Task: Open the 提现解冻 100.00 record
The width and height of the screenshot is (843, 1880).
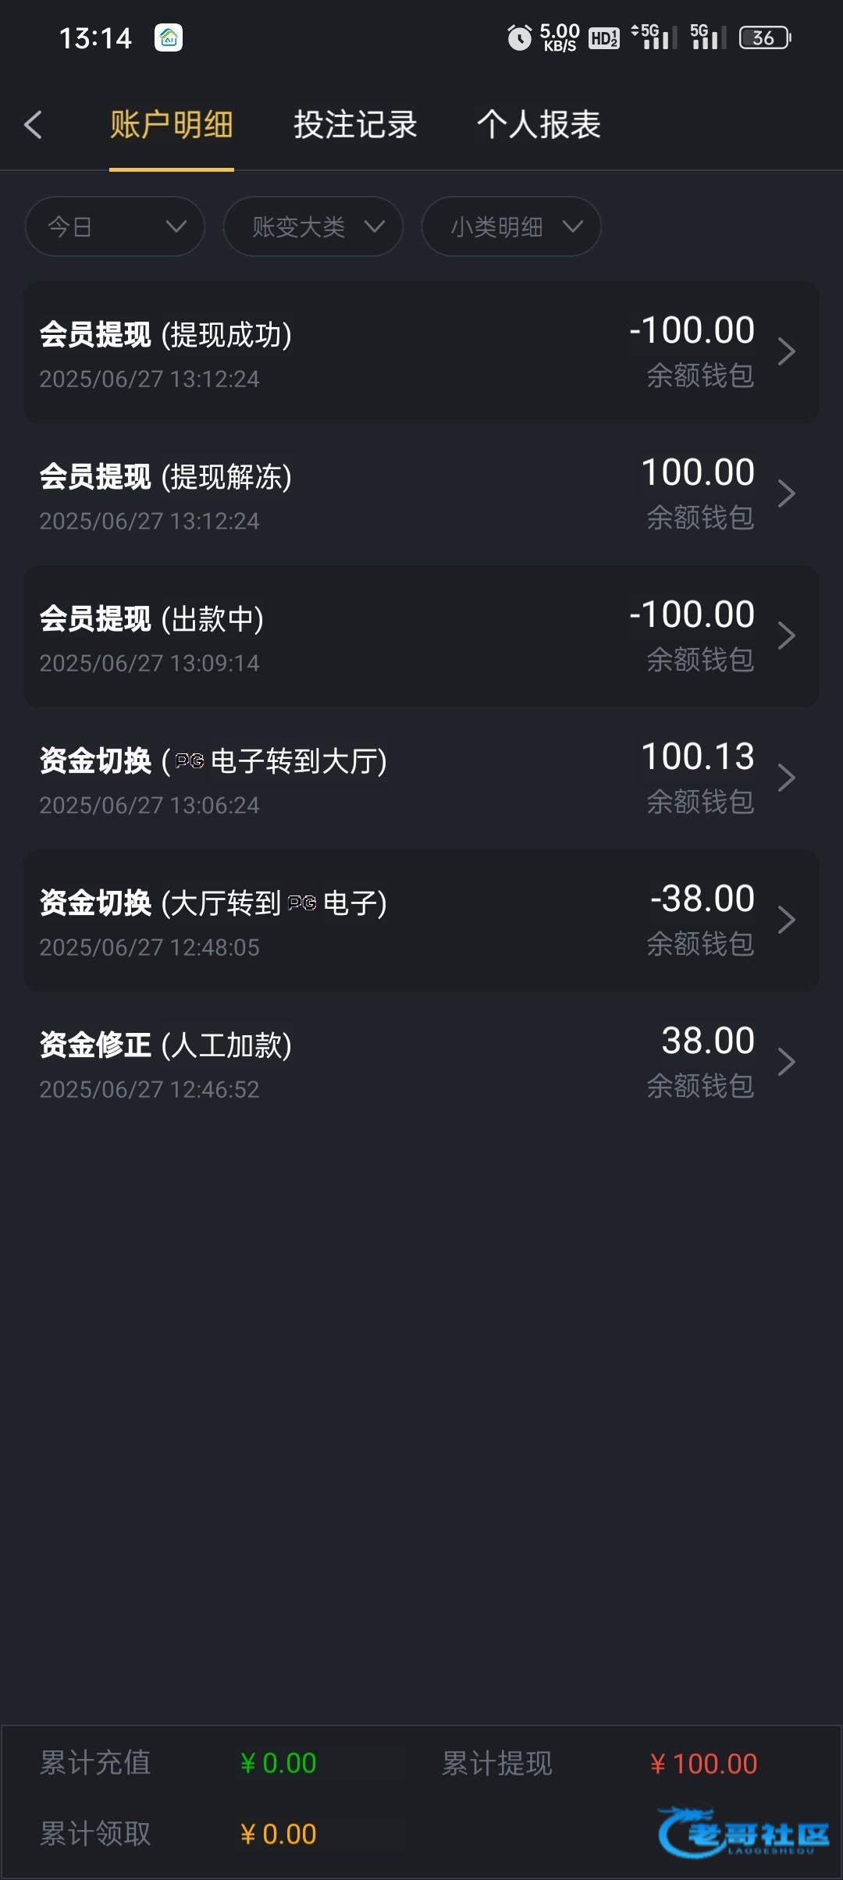Action: coord(421,494)
